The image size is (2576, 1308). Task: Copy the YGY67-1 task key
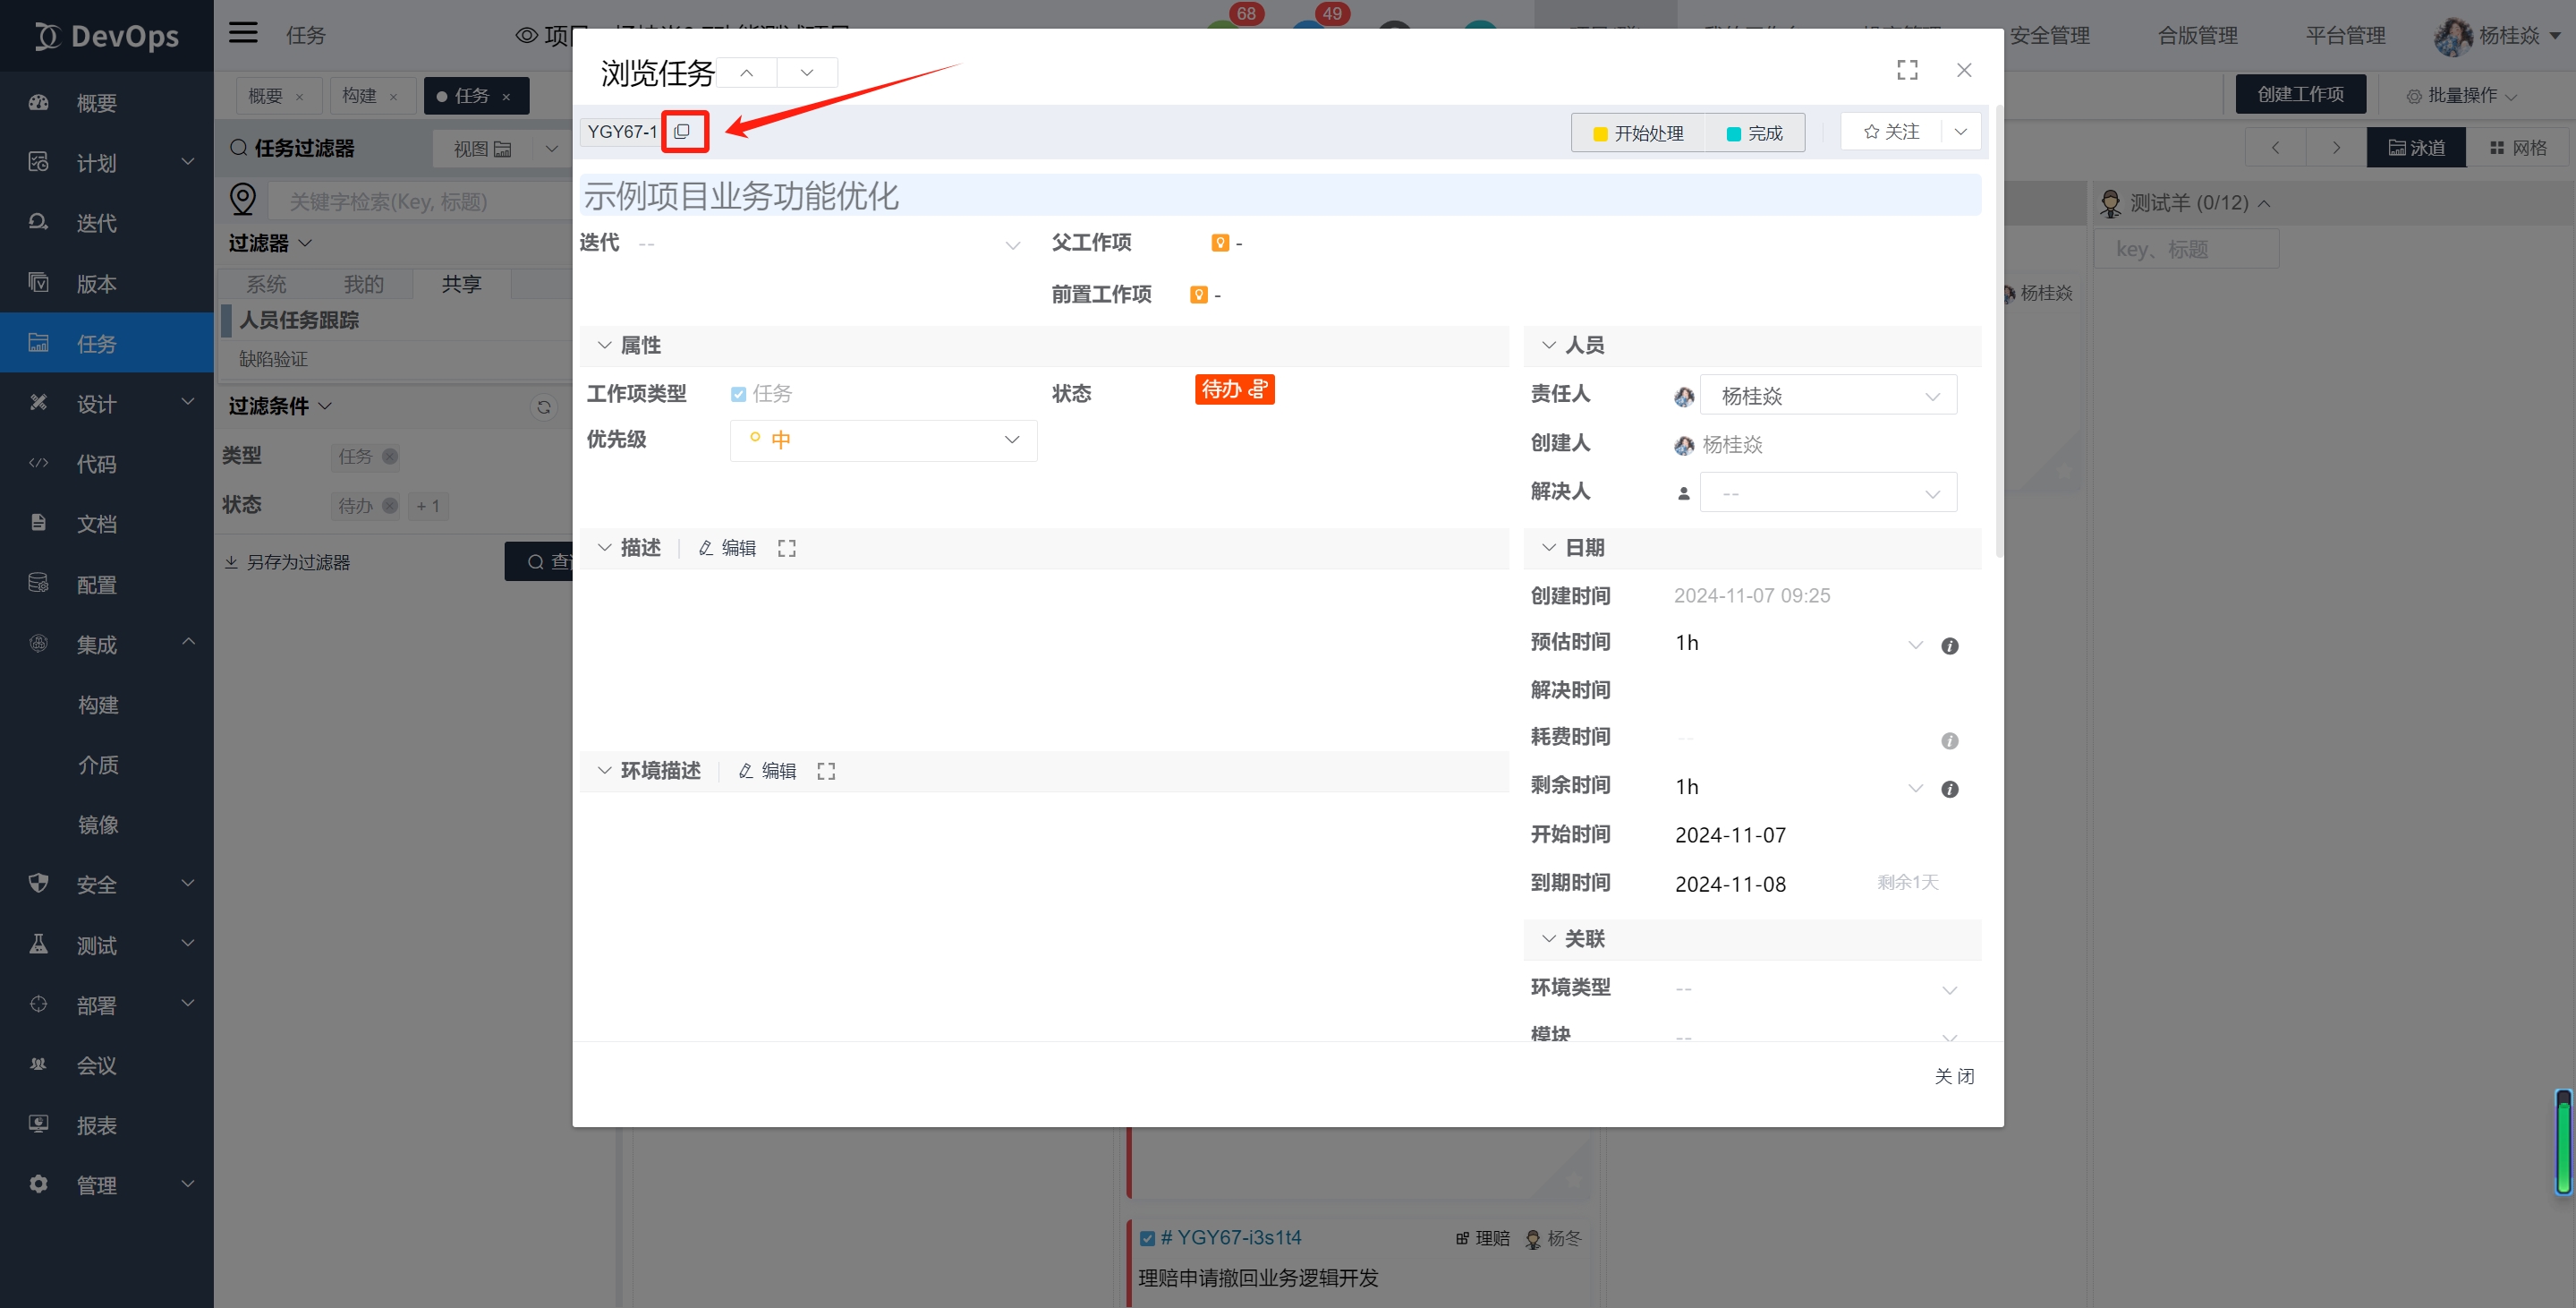pos(683,131)
